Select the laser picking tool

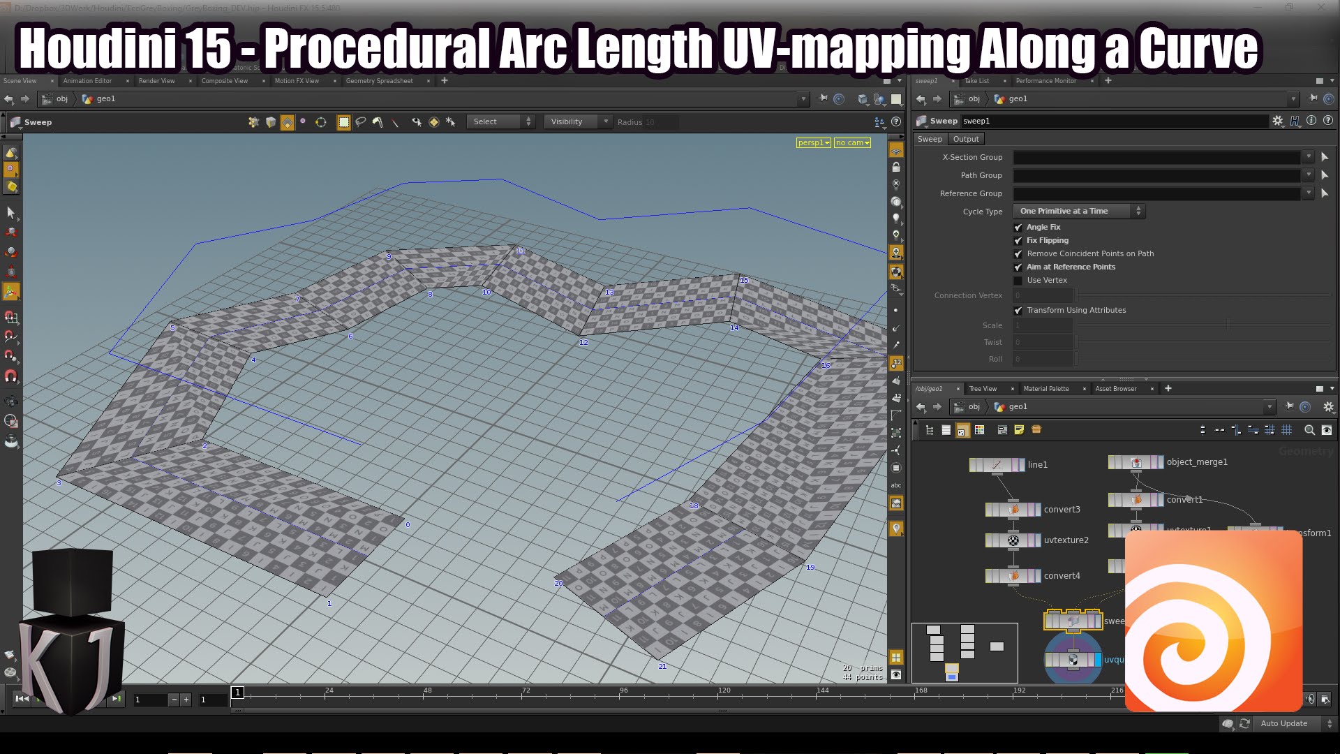pyautogui.click(x=395, y=122)
